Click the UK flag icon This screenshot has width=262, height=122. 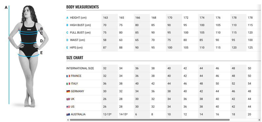pyautogui.click(x=68, y=99)
